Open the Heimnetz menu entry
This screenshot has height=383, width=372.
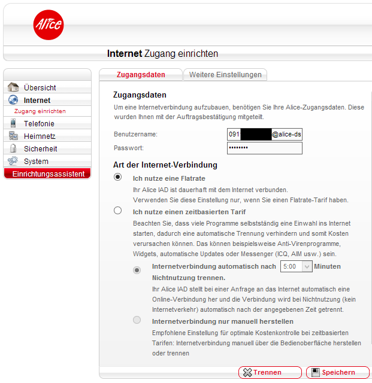pos(47,136)
